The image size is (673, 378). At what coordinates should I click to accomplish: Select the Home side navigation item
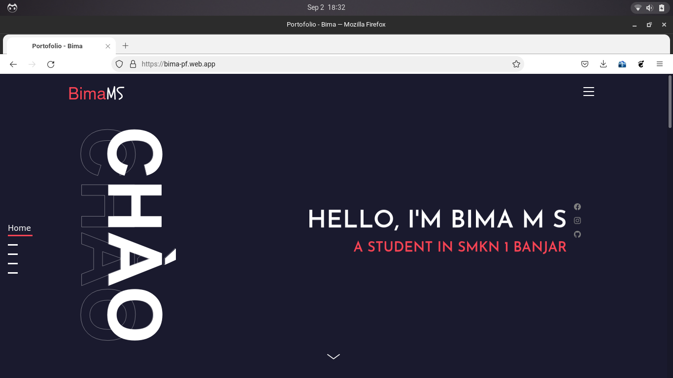click(20, 228)
